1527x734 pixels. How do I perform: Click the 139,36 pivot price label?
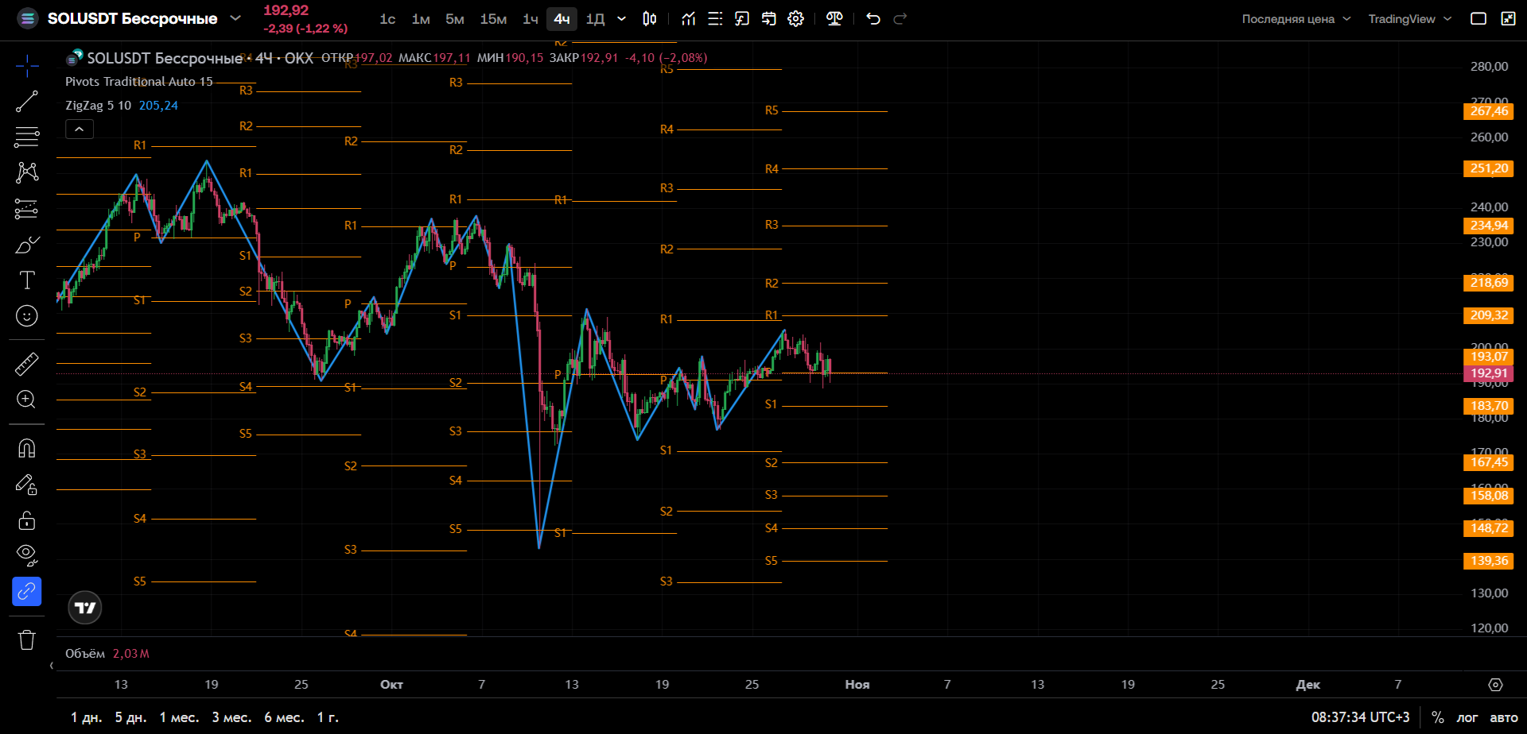[1489, 561]
